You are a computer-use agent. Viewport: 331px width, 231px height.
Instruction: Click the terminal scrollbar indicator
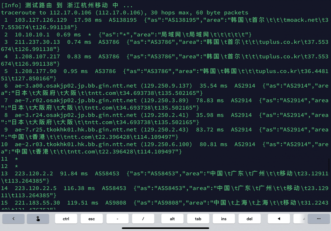[x=329, y=166]
